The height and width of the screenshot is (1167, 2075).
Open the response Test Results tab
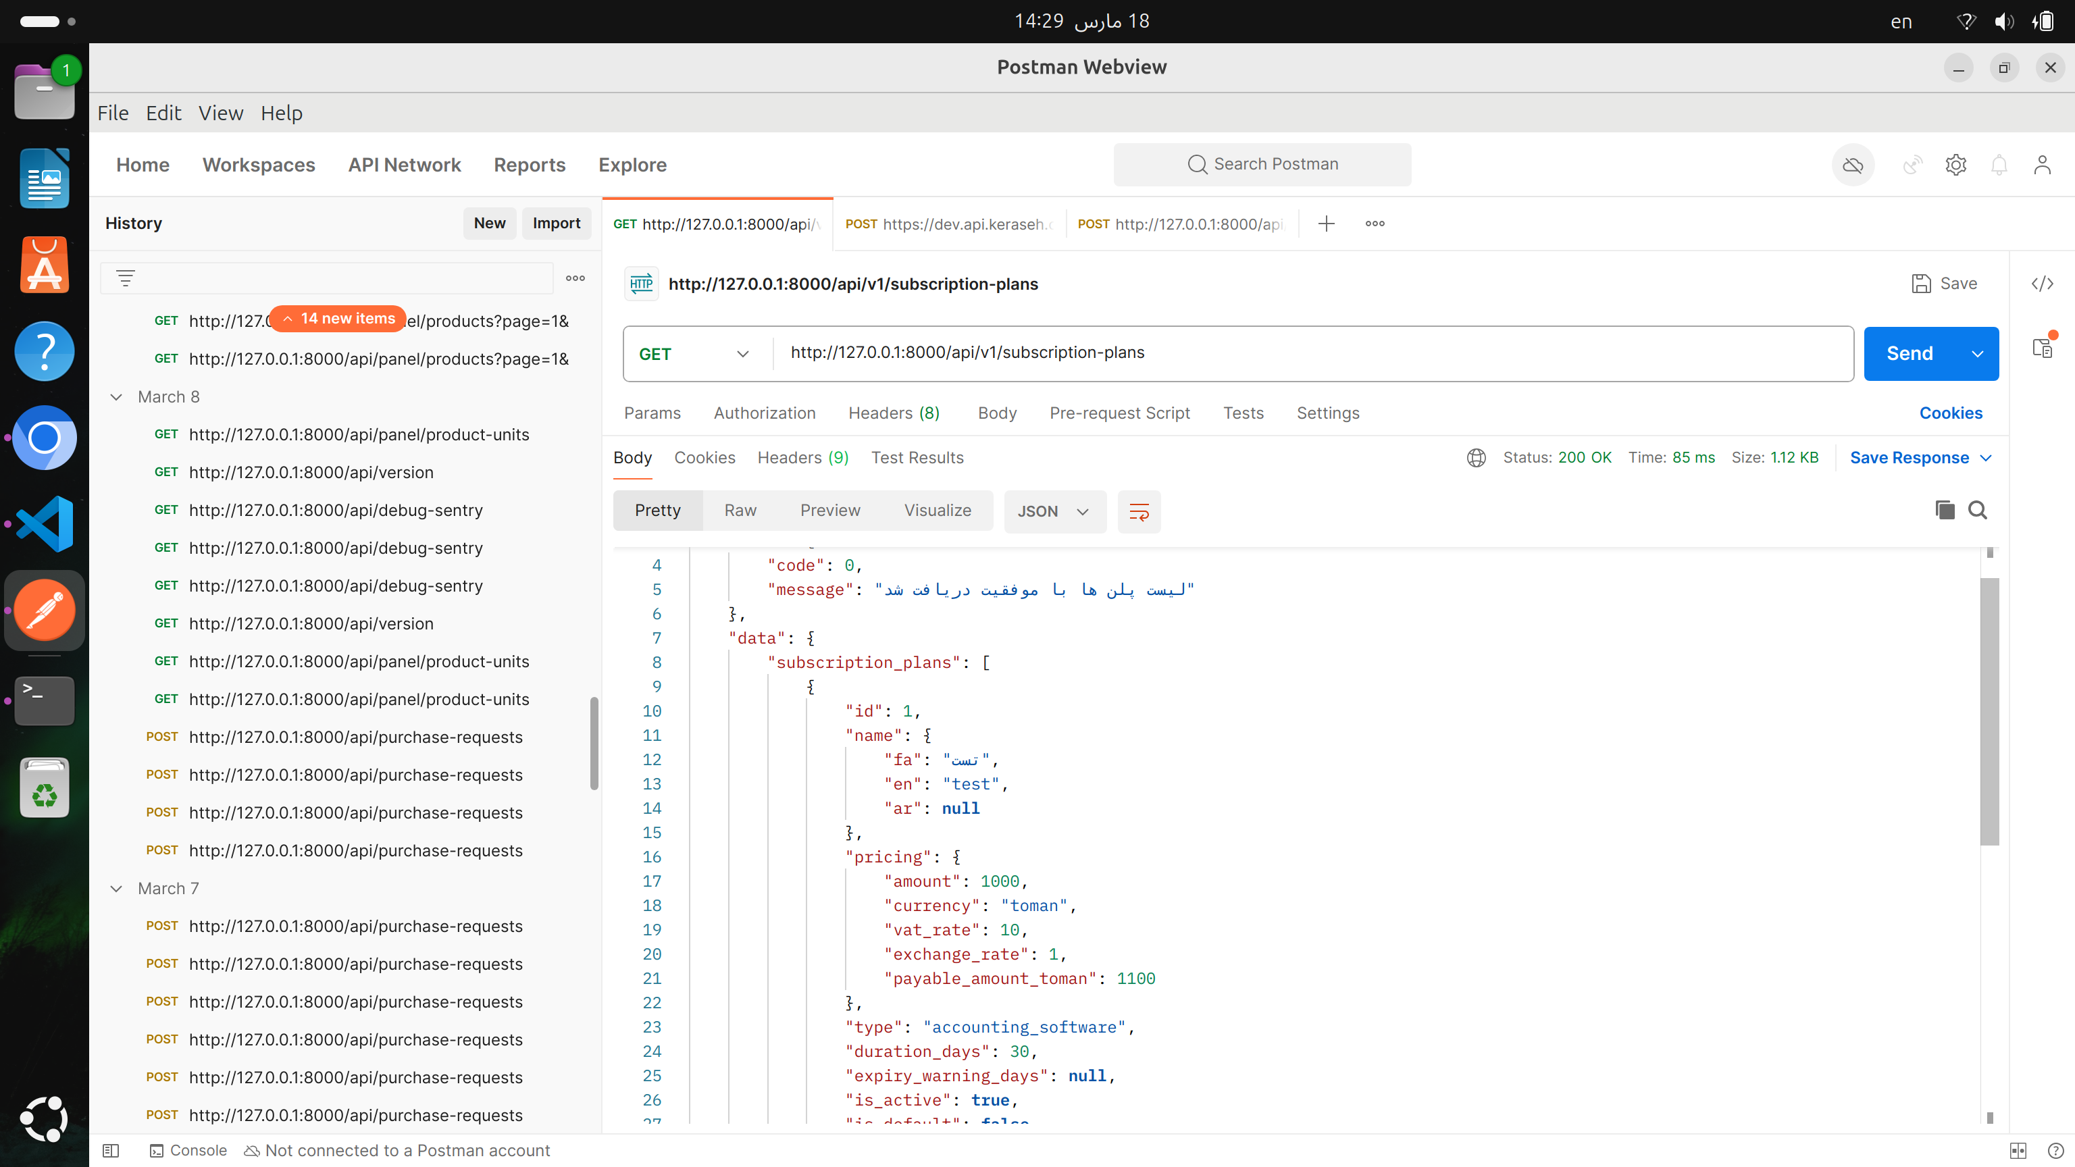[917, 457]
